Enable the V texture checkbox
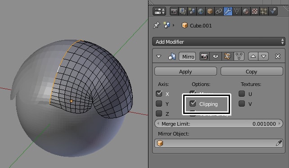Image resolution: width=289 pixels, height=168 pixels. [x=242, y=104]
